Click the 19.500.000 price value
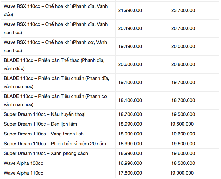221x179 pixels. coord(183,114)
